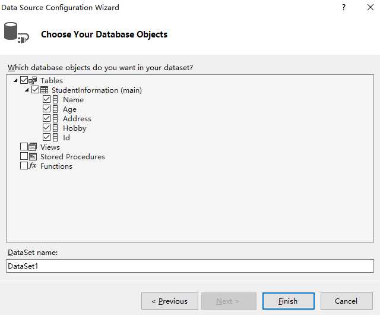Uncheck the StudentInformation table checkbox
The width and height of the screenshot is (380, 315).
click(x=36, y=90)
